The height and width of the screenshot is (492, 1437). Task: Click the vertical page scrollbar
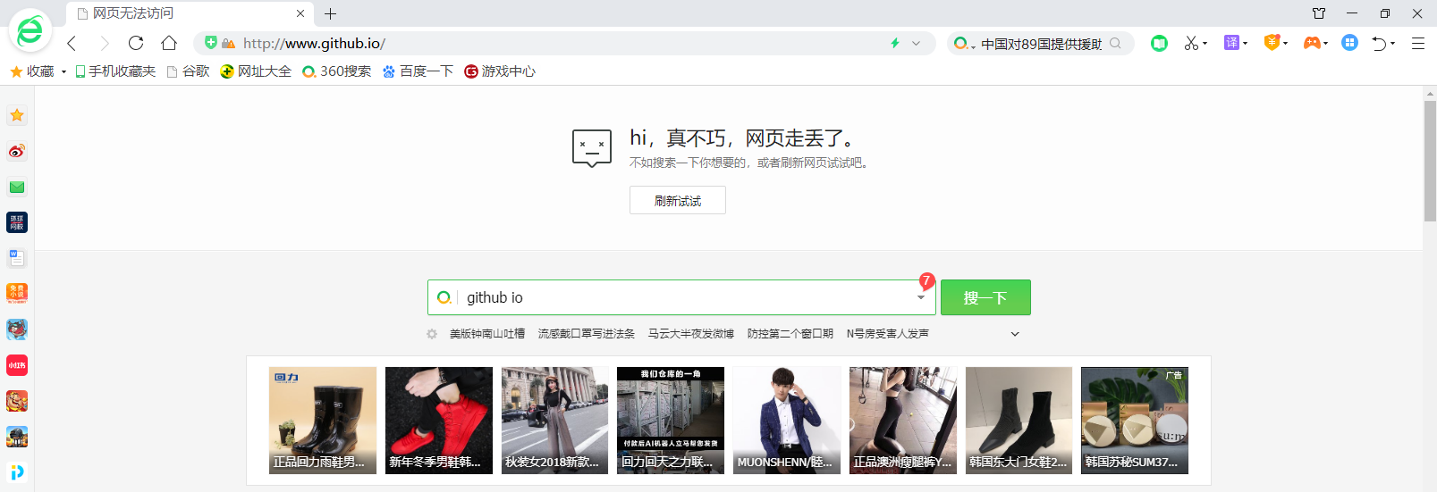point(1430,161)
